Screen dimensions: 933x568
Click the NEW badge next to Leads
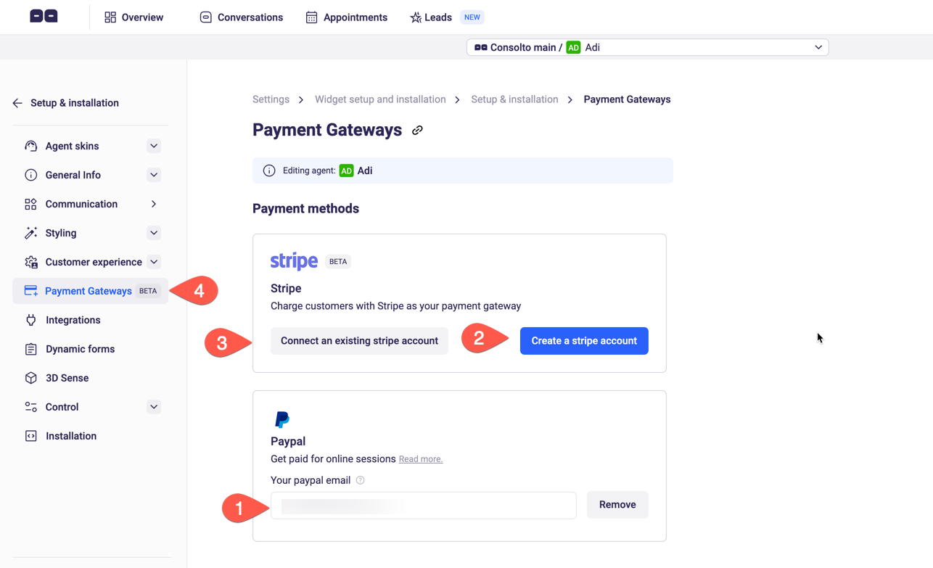pyautogui.click(x=472, y=17)
